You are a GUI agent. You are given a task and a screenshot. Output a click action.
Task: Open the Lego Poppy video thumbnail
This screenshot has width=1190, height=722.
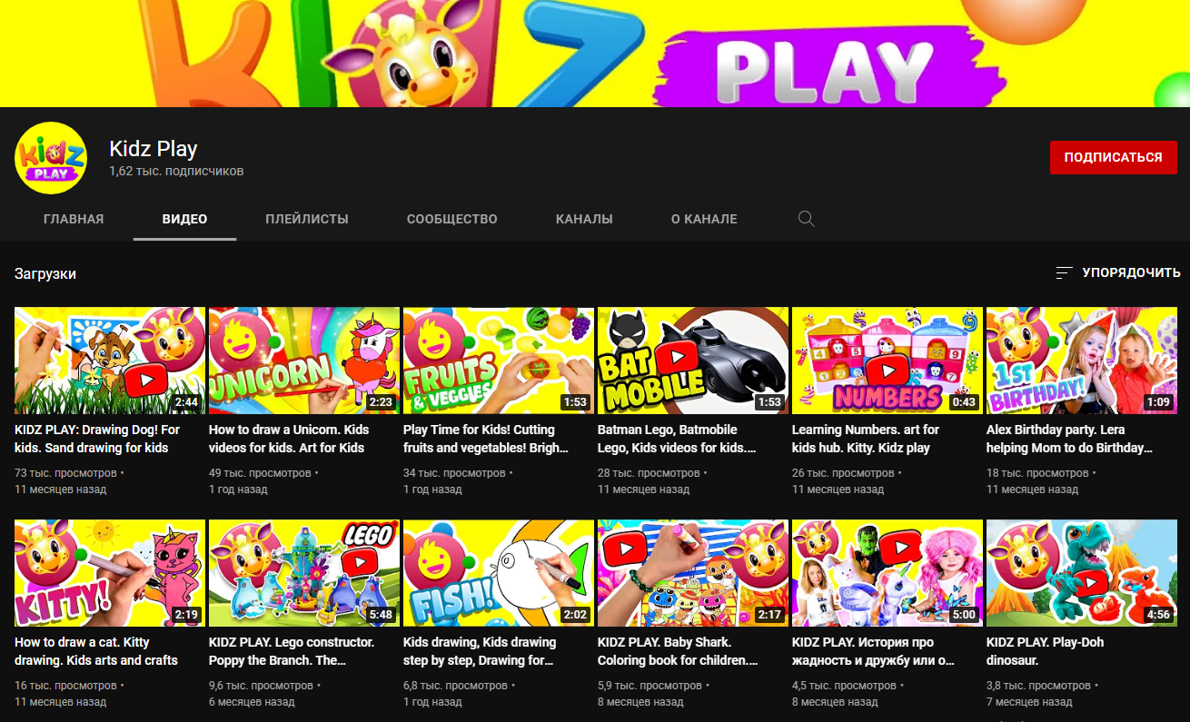click(304, 573)
